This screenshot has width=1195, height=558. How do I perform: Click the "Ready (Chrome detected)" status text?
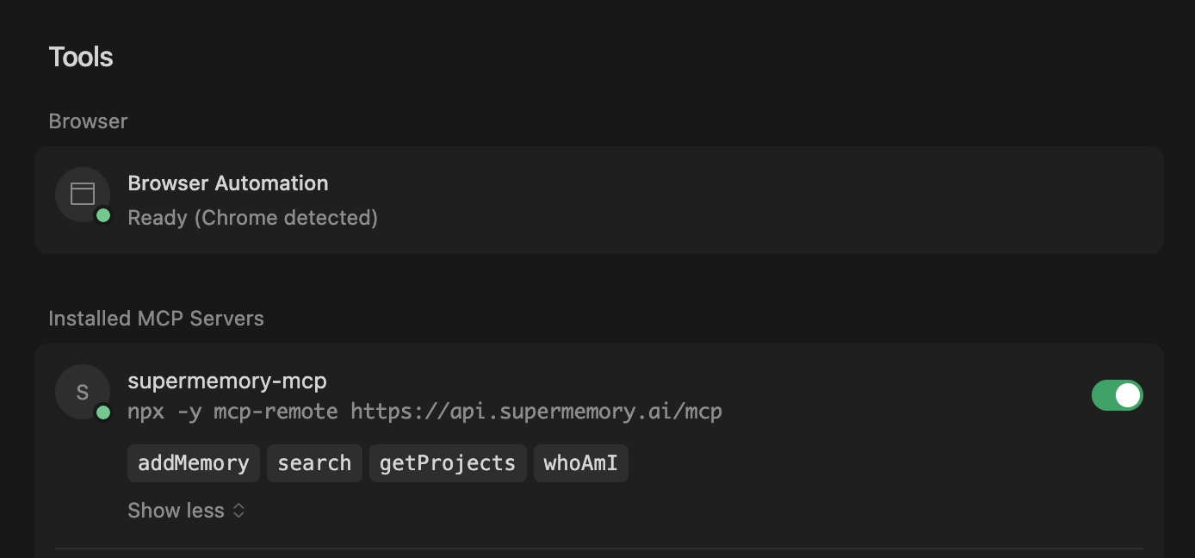252,218
